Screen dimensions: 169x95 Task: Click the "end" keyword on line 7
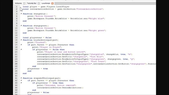[25, 21]
